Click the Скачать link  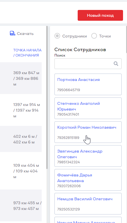click(x=25, y=34)
